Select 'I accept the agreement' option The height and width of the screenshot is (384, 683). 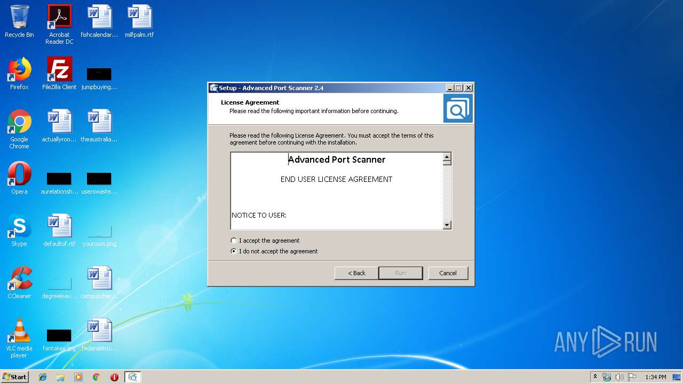(x=265, y=241)
